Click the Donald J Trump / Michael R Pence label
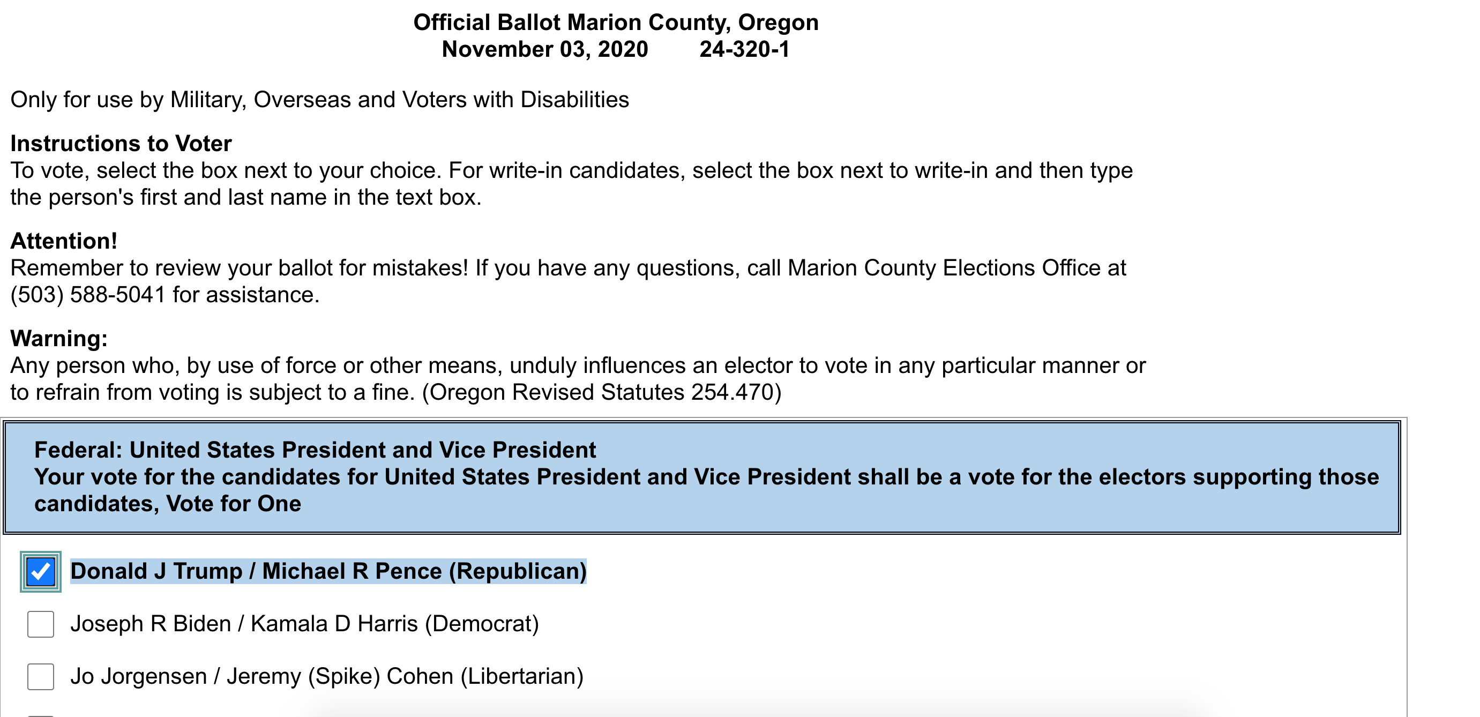Image resolution: width=1480 pixels, height=717 pixels. [x=328, y=571]
